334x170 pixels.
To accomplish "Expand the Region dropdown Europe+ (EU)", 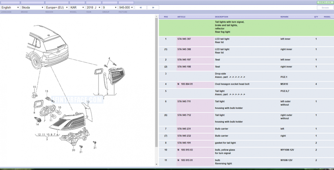I will click(56, 7).
